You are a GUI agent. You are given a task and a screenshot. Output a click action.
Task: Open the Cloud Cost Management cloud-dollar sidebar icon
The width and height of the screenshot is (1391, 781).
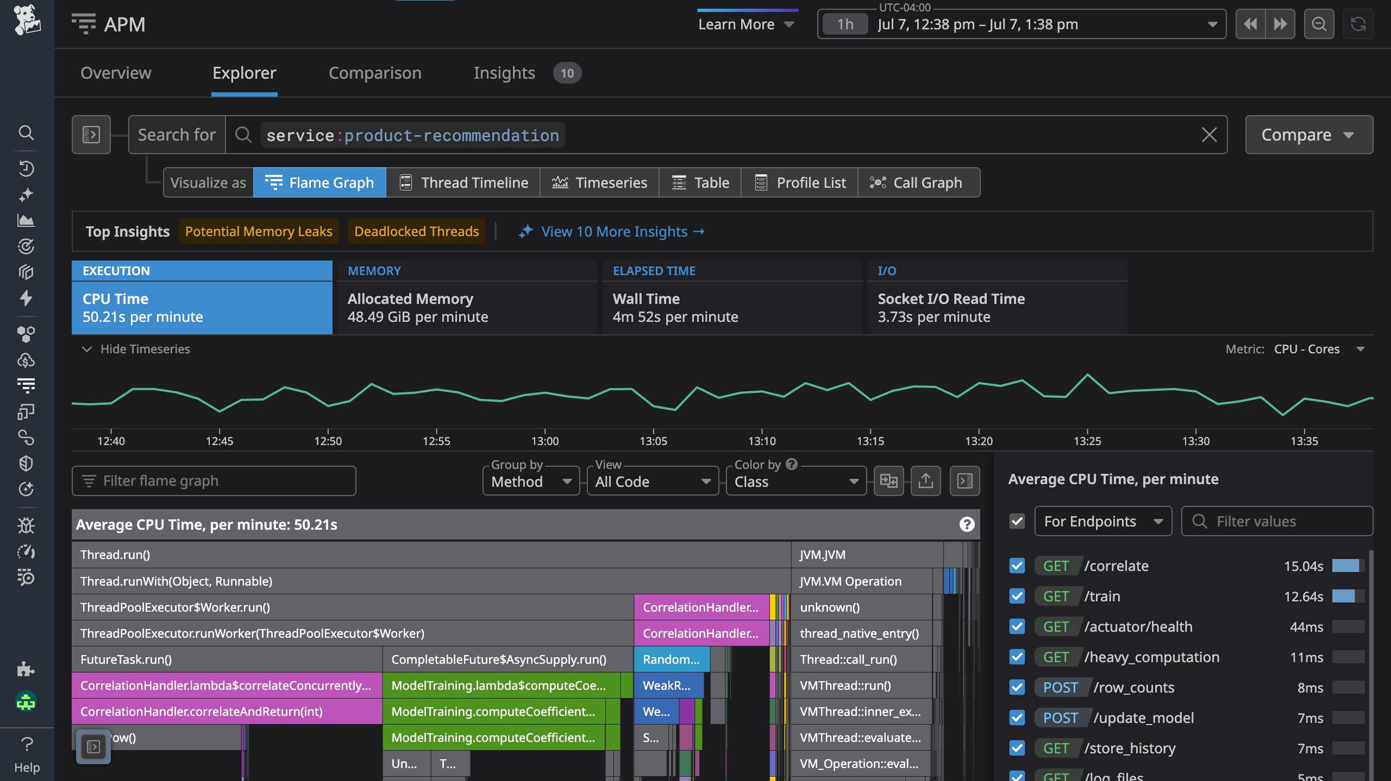tap(26, 360)
